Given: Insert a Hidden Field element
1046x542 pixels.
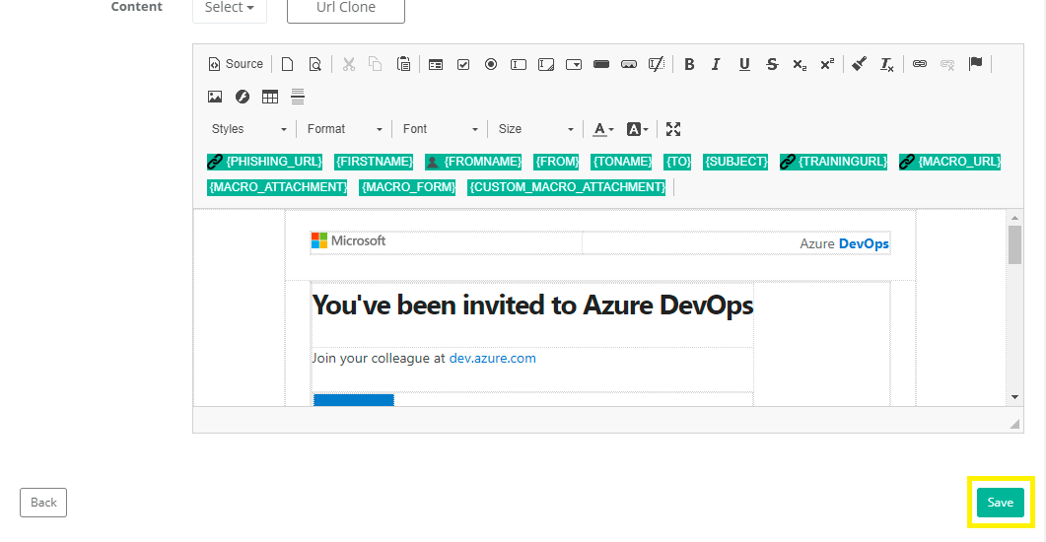Looking at the screenshot, I should tap(657, 64).
